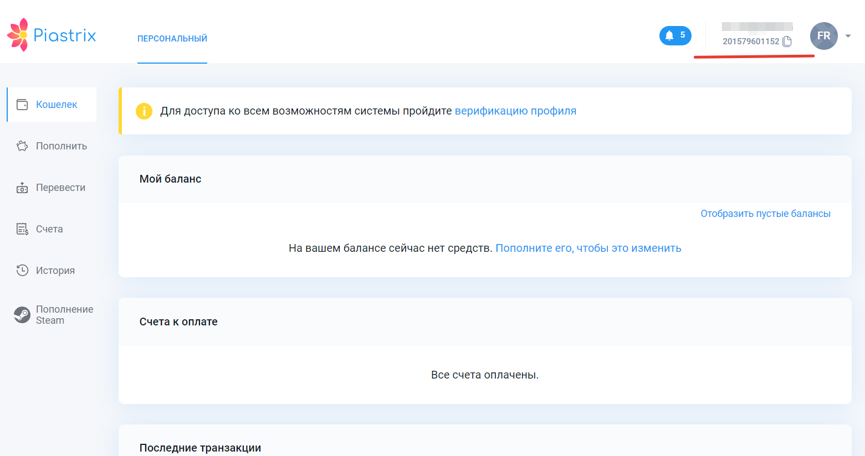This screenshot has width=865, height=456.
Task: Click the История clock icon
Action: 22,271
